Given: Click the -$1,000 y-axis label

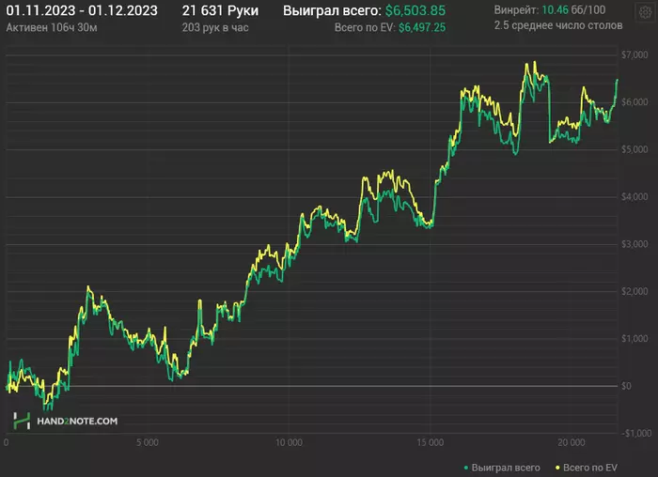Looking at the screenshot, I should pyautogui.click(x=636, y=434).
